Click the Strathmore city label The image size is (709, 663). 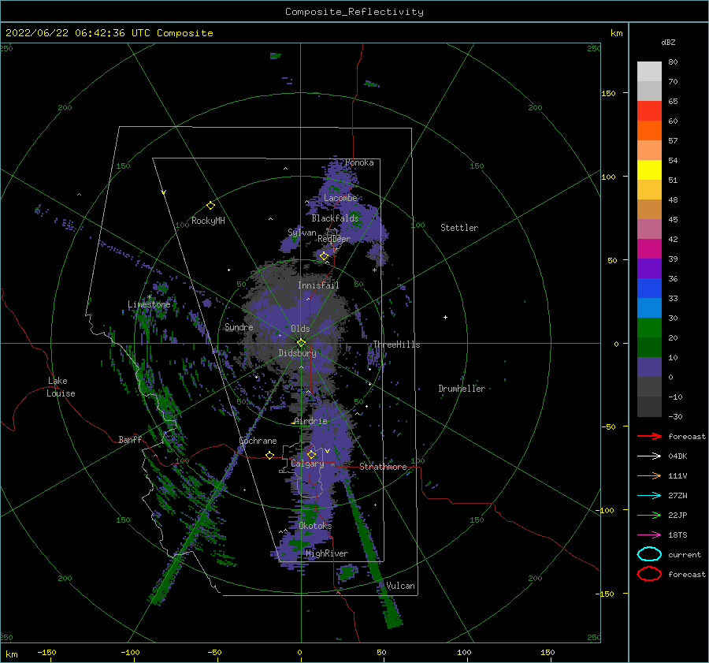383,467
